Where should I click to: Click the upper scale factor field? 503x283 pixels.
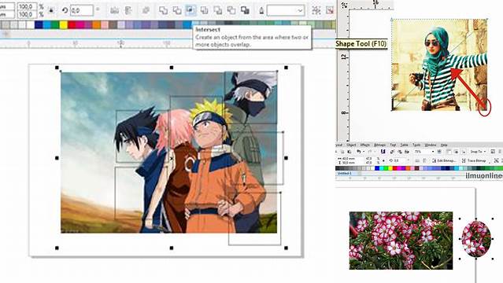(27, 6)
